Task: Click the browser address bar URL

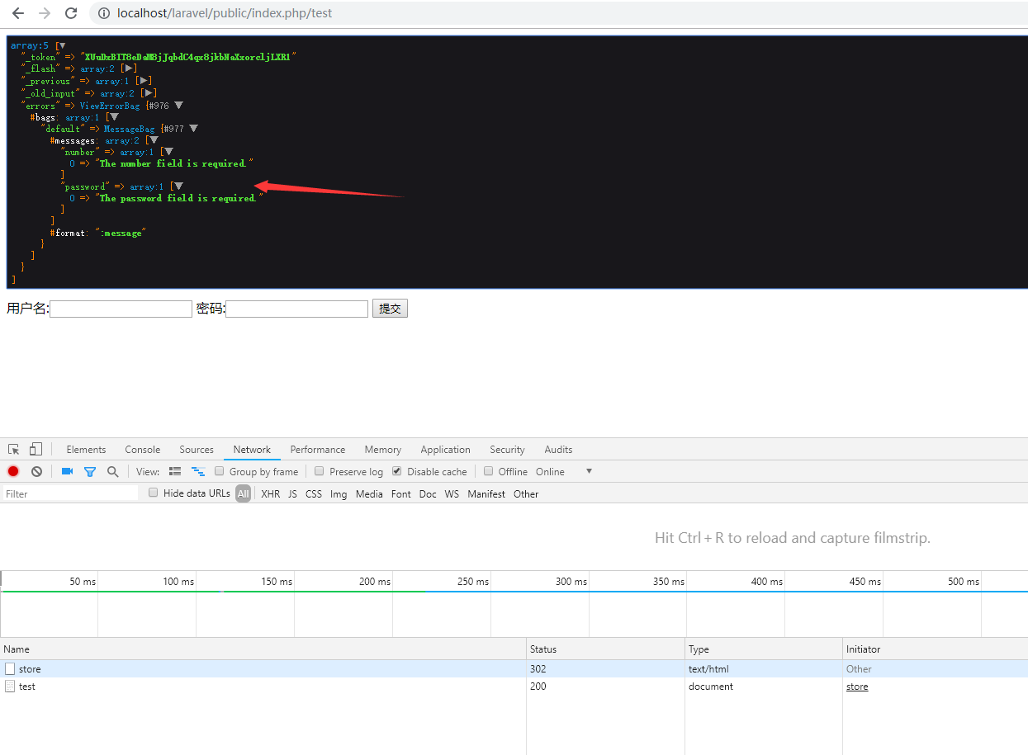Action: coord(225,13)
